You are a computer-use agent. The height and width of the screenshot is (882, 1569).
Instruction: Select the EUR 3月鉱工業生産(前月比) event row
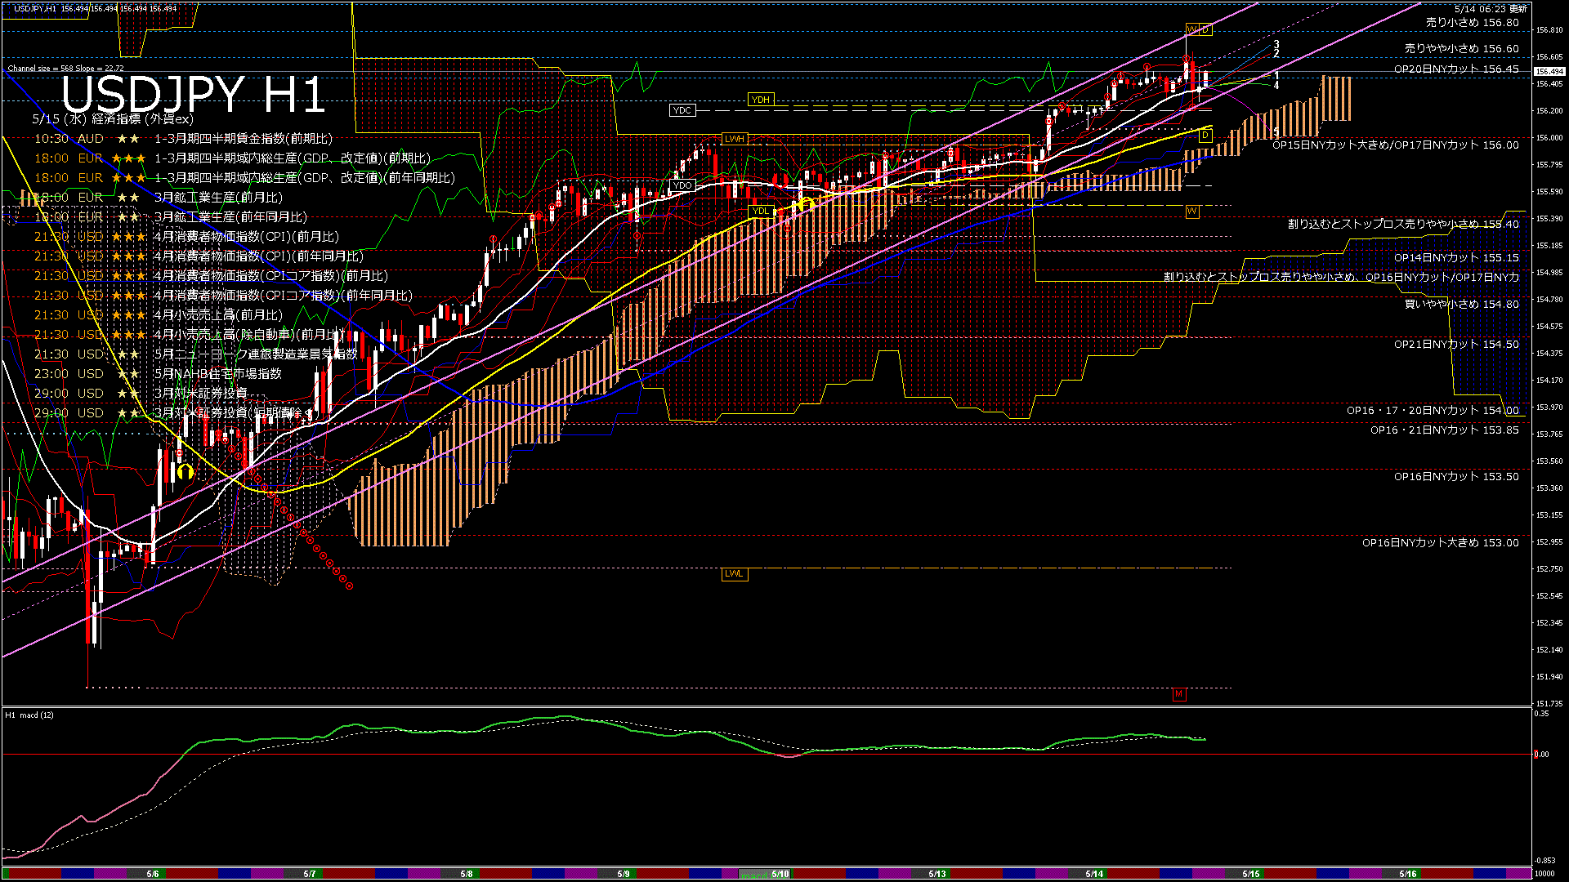coord(159,198)
